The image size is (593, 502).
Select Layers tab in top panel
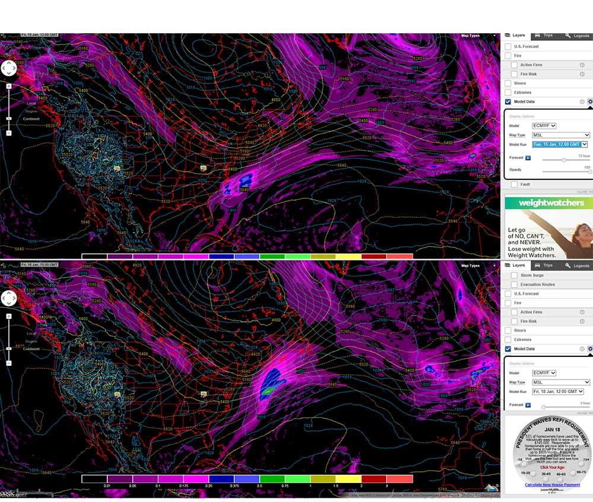515,36
